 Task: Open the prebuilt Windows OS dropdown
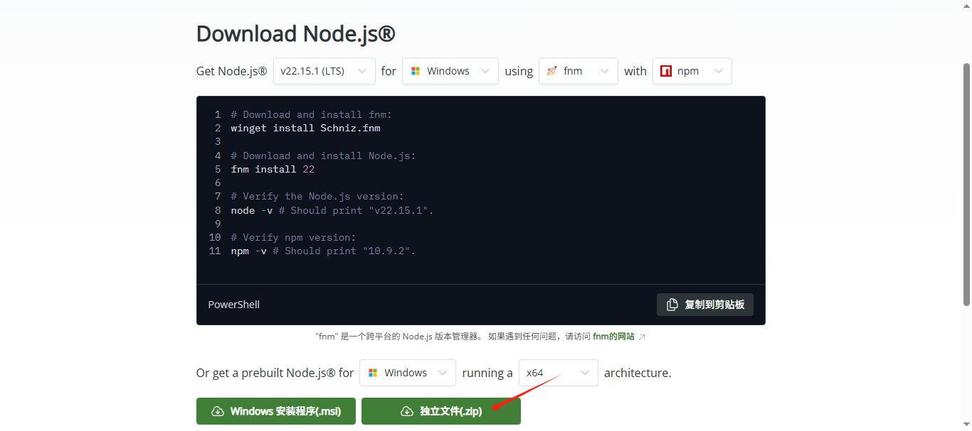pyautogui.click(x=408, y=373)
